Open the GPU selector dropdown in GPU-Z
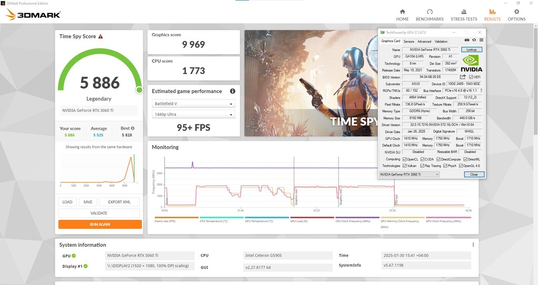 coord(409,174)
